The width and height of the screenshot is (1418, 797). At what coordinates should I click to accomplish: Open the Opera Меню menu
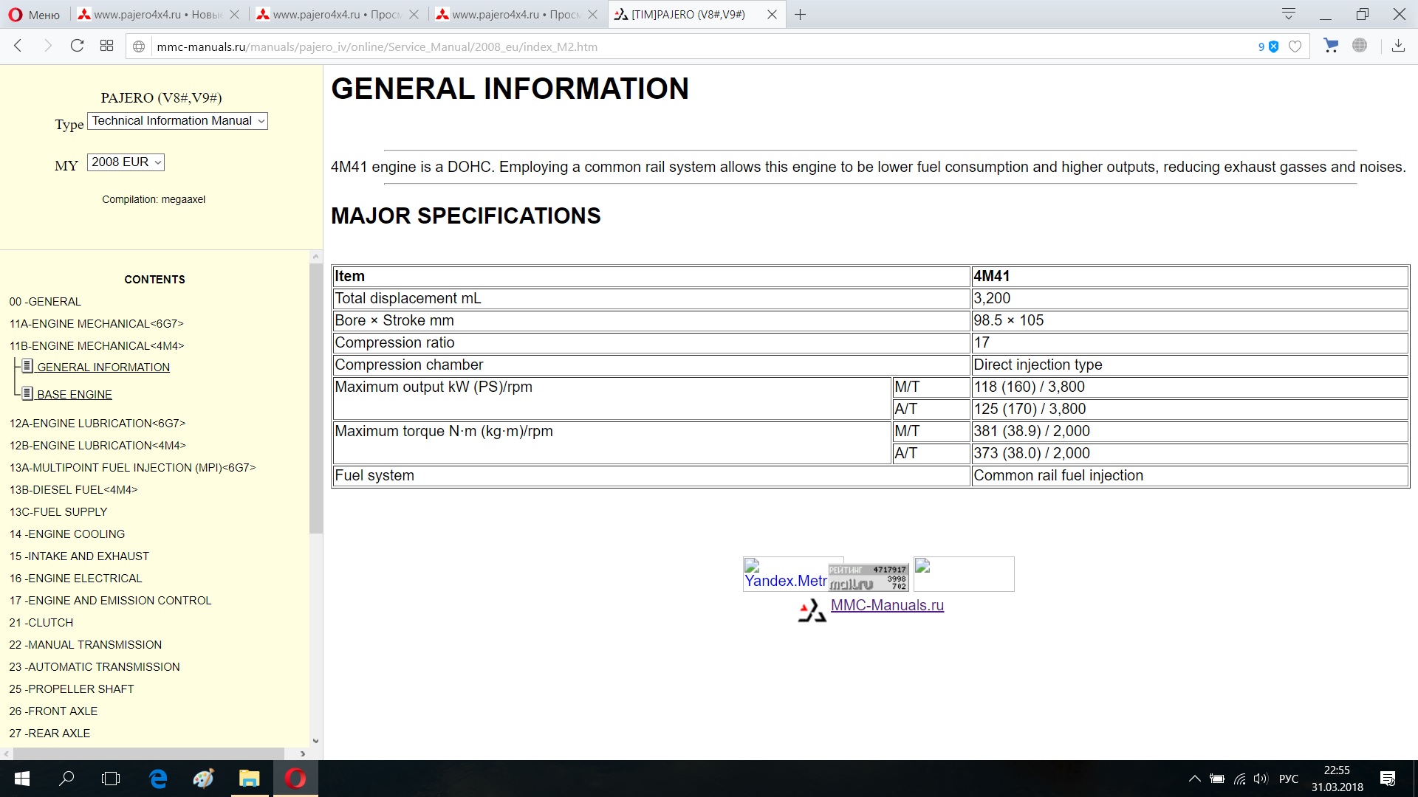(35, 14)
